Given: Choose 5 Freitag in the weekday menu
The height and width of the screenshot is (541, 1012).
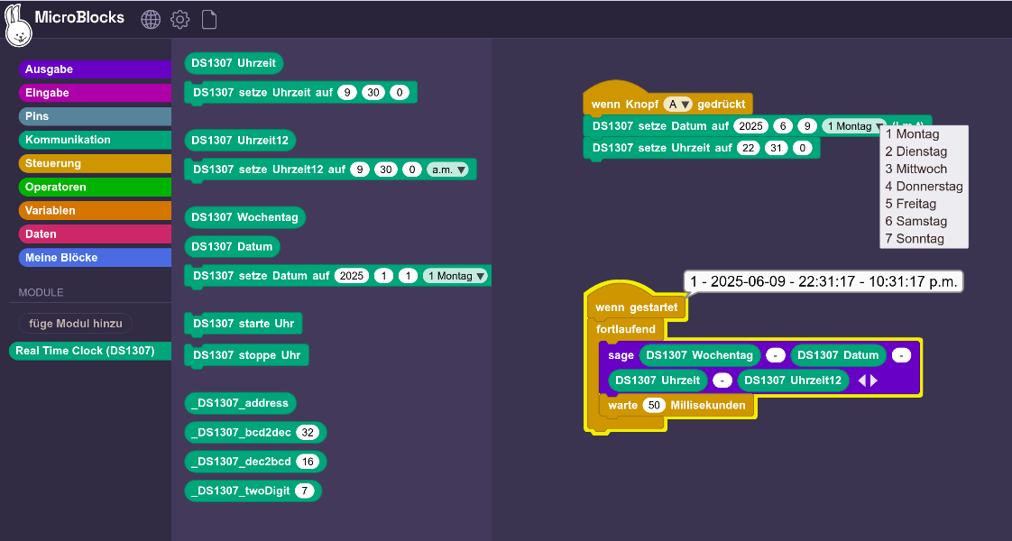Looking at the screenshot, I should point(924,204).
